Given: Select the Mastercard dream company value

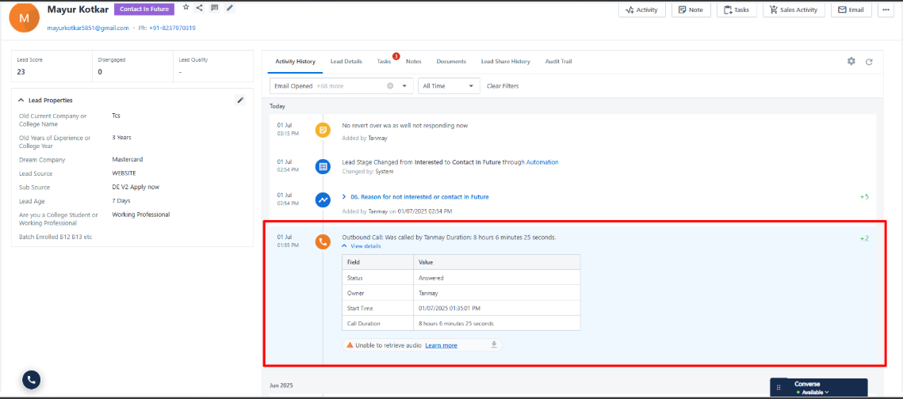Looking at the screenshot, I should [128, 160].
